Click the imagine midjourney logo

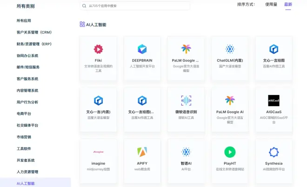pos(98,152)
